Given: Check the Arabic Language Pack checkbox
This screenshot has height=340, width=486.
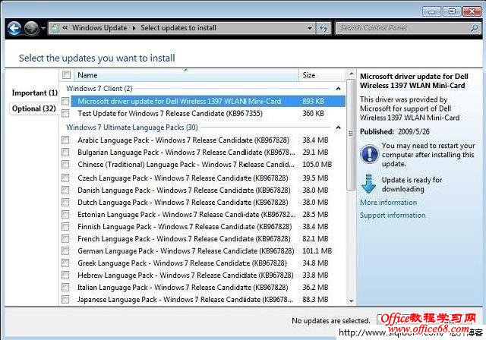Looking at the screenshot, I should point(65,140).
